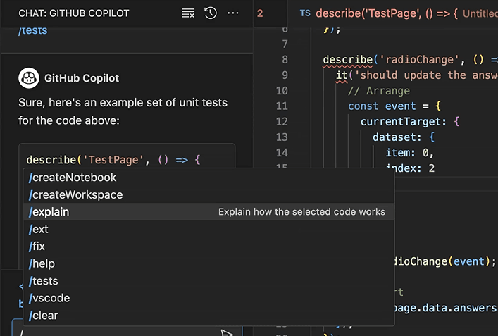The height and width of the screenshot is (336, 498).
Task: Select the /createWorkspace command
Action: 208,194
